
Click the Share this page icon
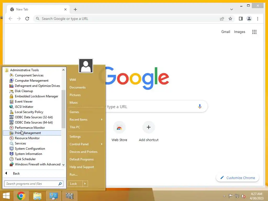coord(222,19)
